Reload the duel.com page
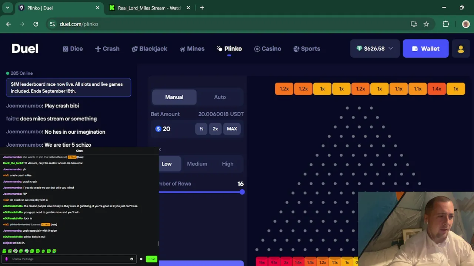This screenshot has width=474, height=266. click(36, 24)
